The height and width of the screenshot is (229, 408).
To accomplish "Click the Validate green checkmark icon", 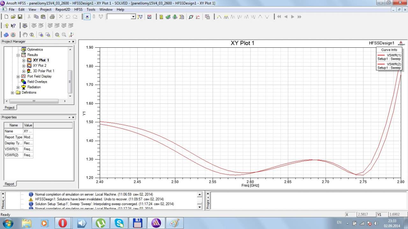I will tap(168, 17).
